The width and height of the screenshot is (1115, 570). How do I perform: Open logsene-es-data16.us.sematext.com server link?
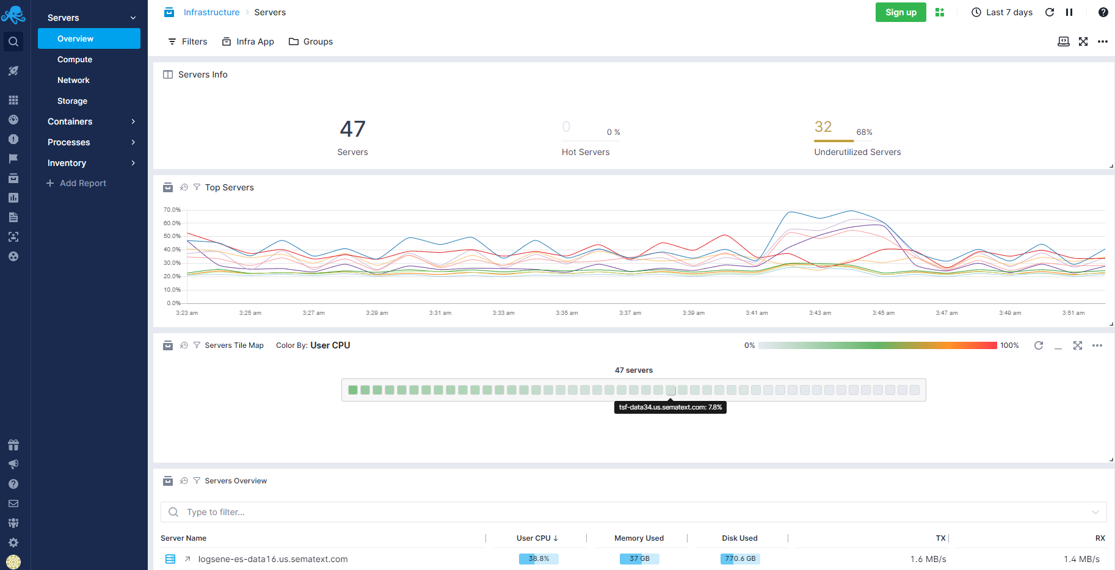(x=273, y=559)
